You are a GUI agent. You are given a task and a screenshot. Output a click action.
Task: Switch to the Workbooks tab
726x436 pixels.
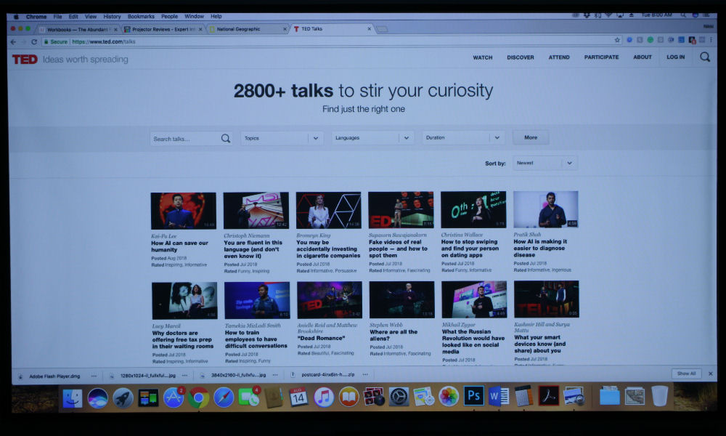click(78, 30)
